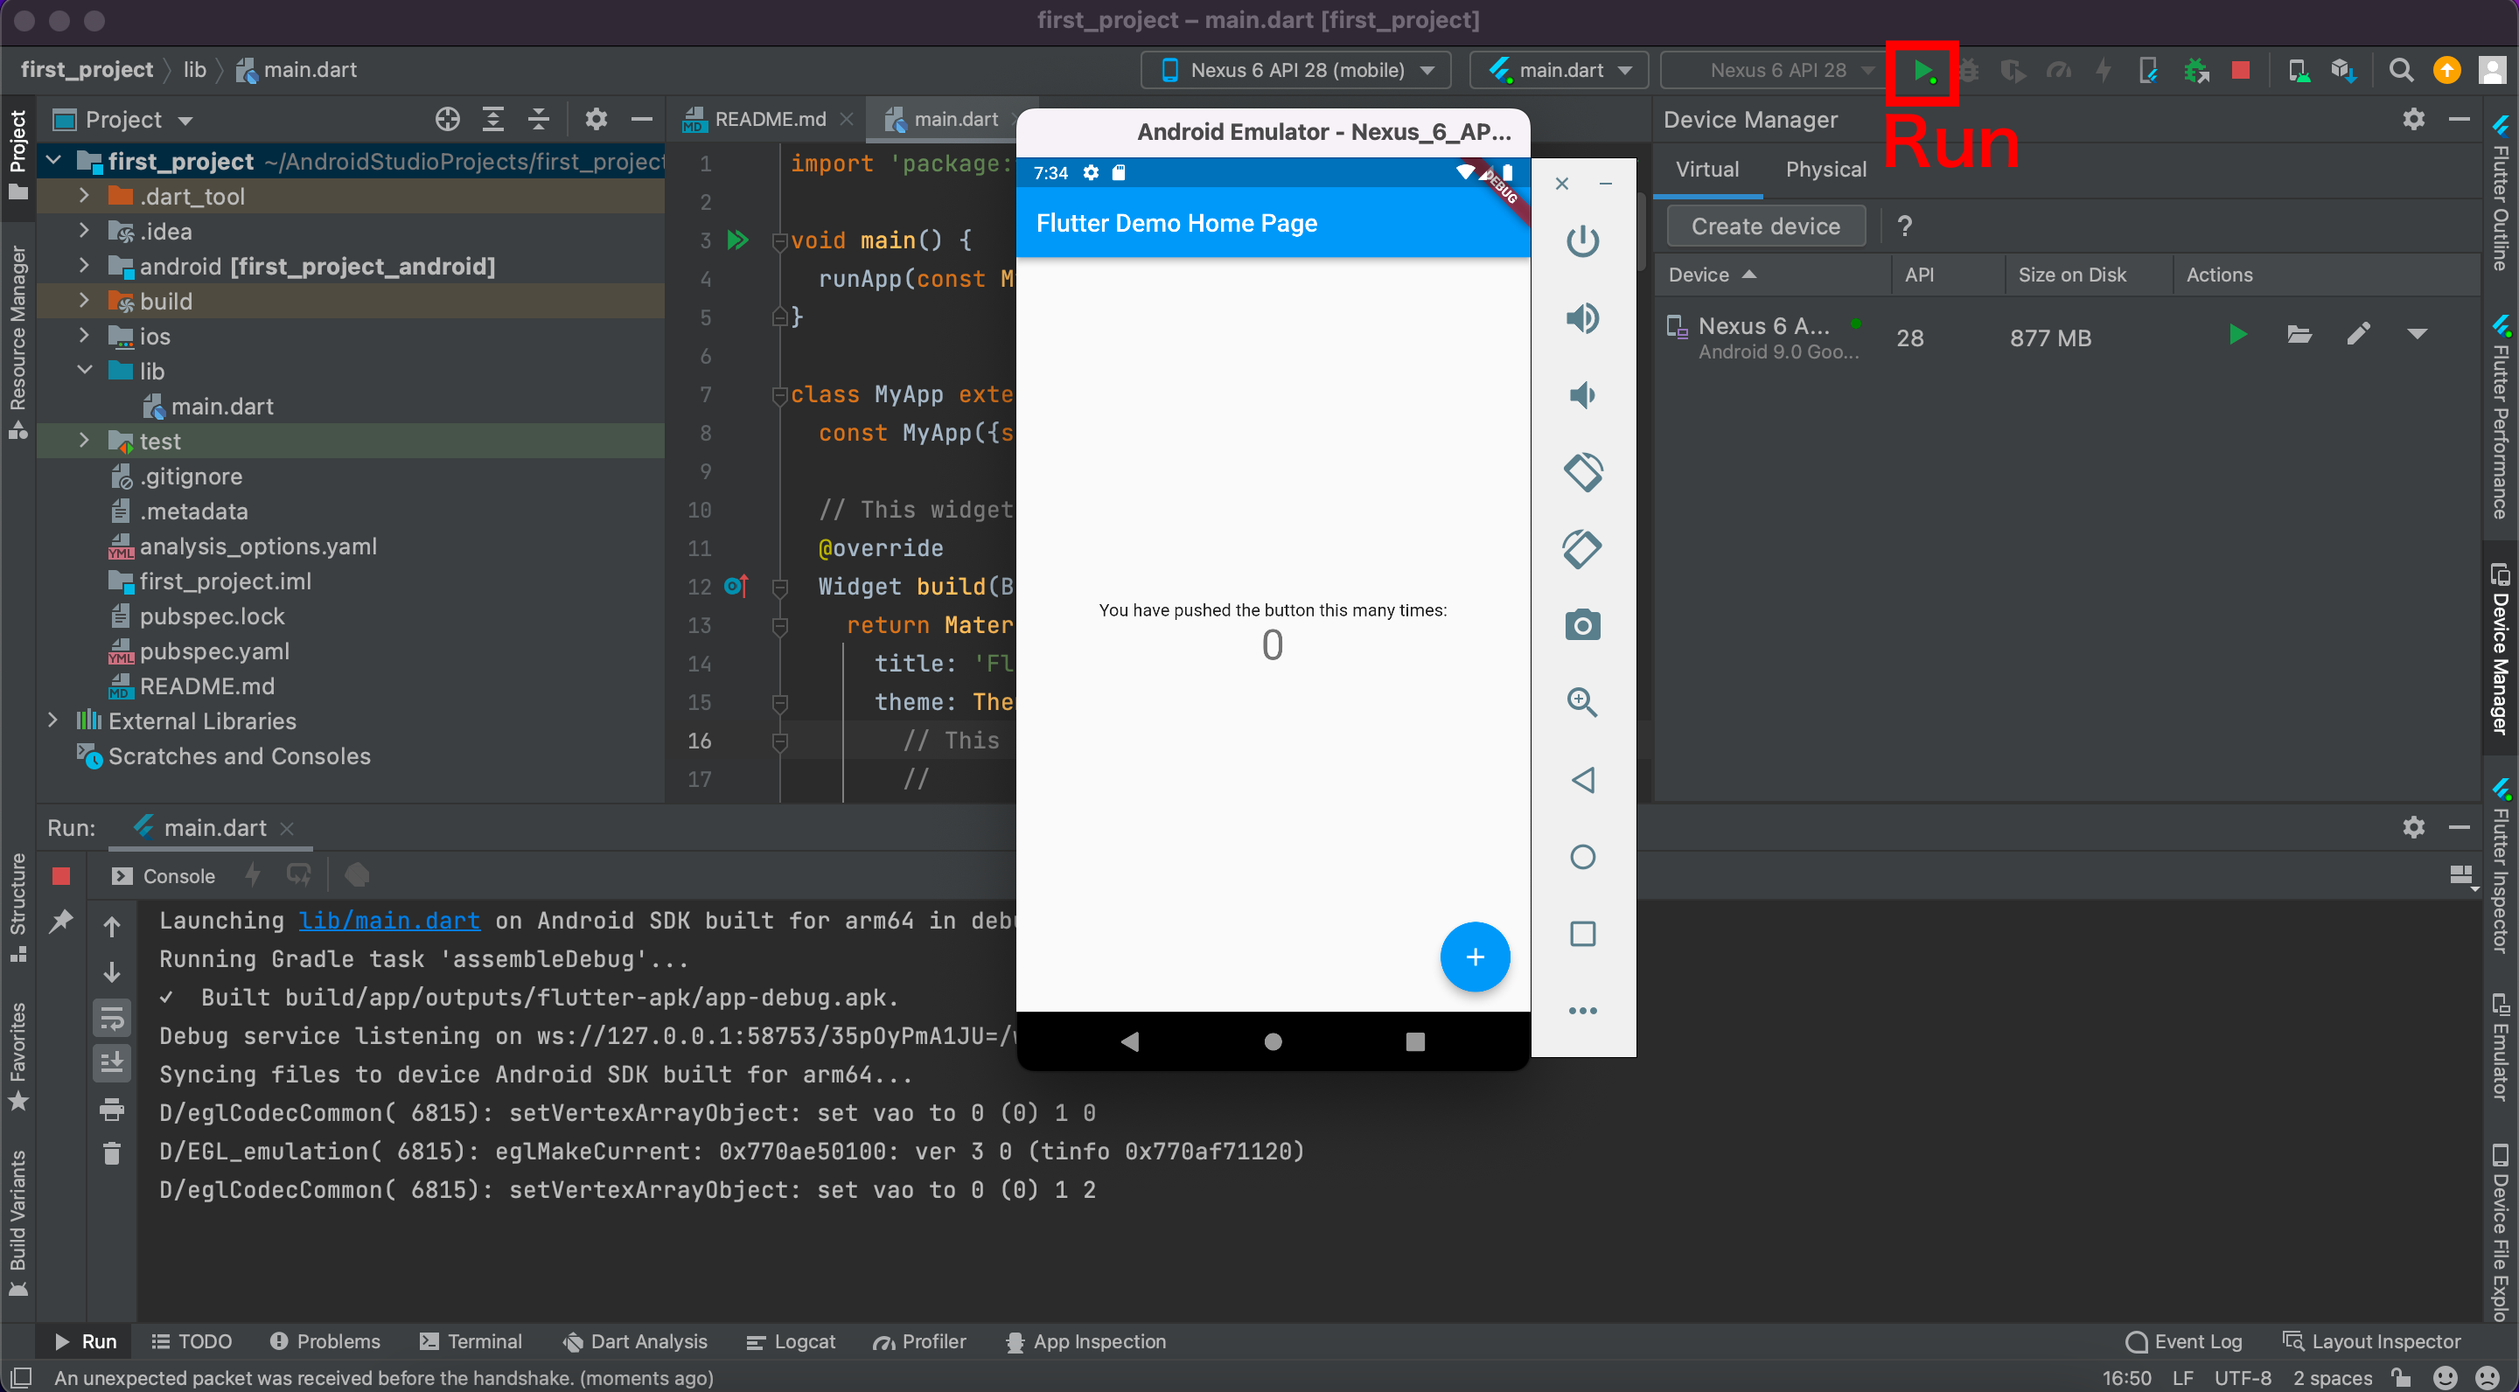Stop process in Run panel
Screen dimensions: 2519x1392
coord(60,875)
